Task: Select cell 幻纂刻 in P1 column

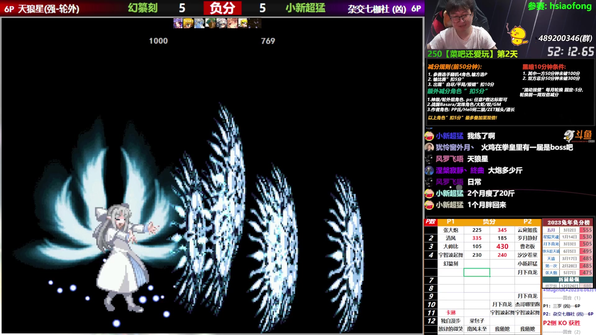Action: pyautogui.click(x=451, y=264)
